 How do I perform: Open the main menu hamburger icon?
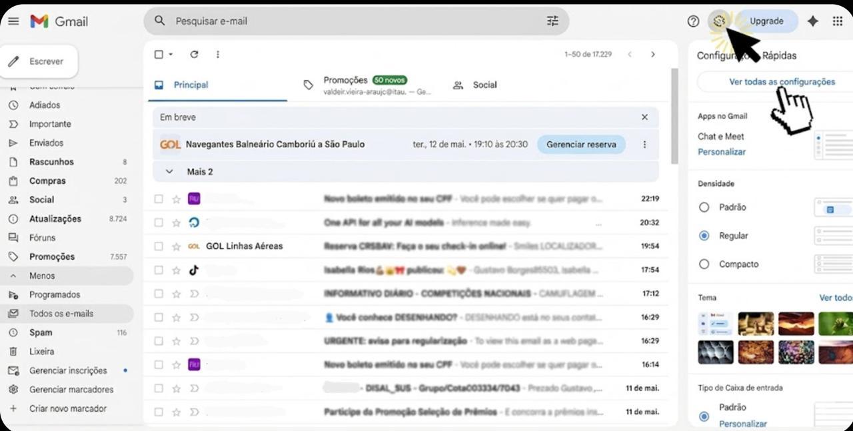13,21
